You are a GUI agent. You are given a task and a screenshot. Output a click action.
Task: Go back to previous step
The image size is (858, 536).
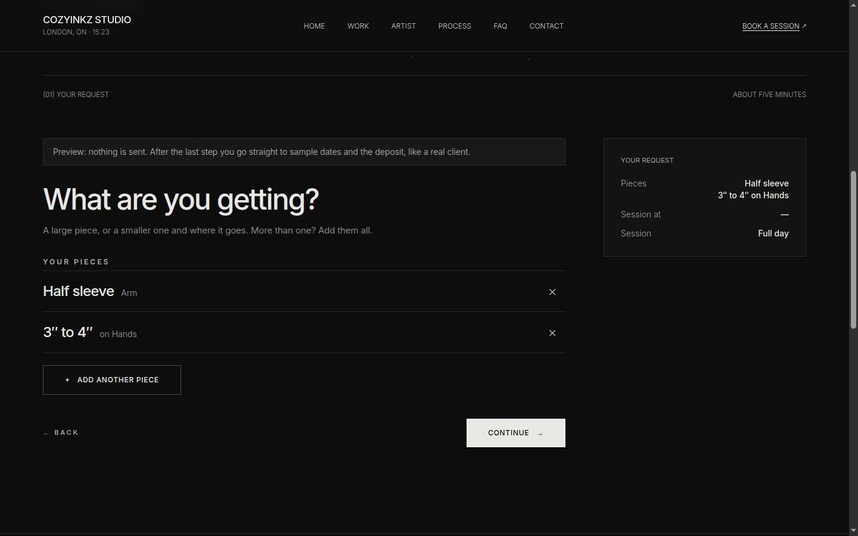(x=61, y=433)
